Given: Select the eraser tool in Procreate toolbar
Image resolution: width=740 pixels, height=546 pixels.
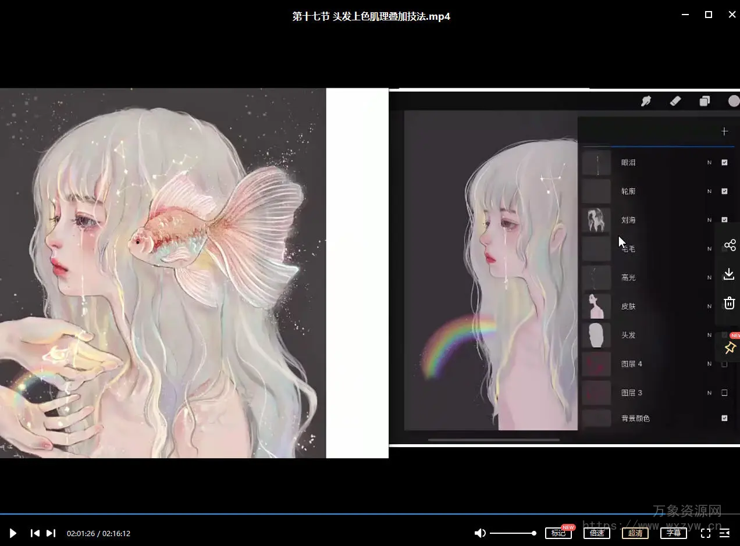Looking at the screenshot, I should (x=675, y=101).
